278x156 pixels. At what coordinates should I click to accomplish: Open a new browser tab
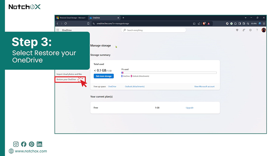(123, 18)
